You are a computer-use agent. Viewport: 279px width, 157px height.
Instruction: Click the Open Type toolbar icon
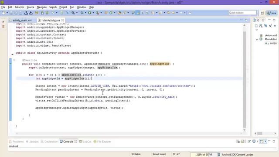click(119, 13)
